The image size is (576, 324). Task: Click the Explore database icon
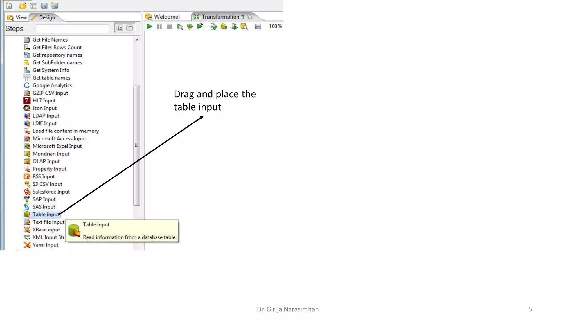click(244, 27)
